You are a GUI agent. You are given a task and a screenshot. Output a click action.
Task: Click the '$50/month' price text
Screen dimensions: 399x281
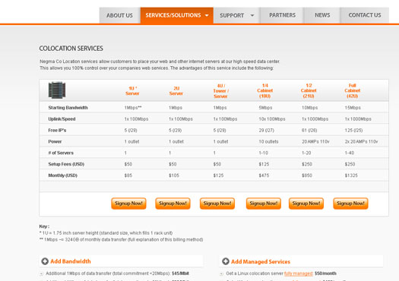click(325, 273)
